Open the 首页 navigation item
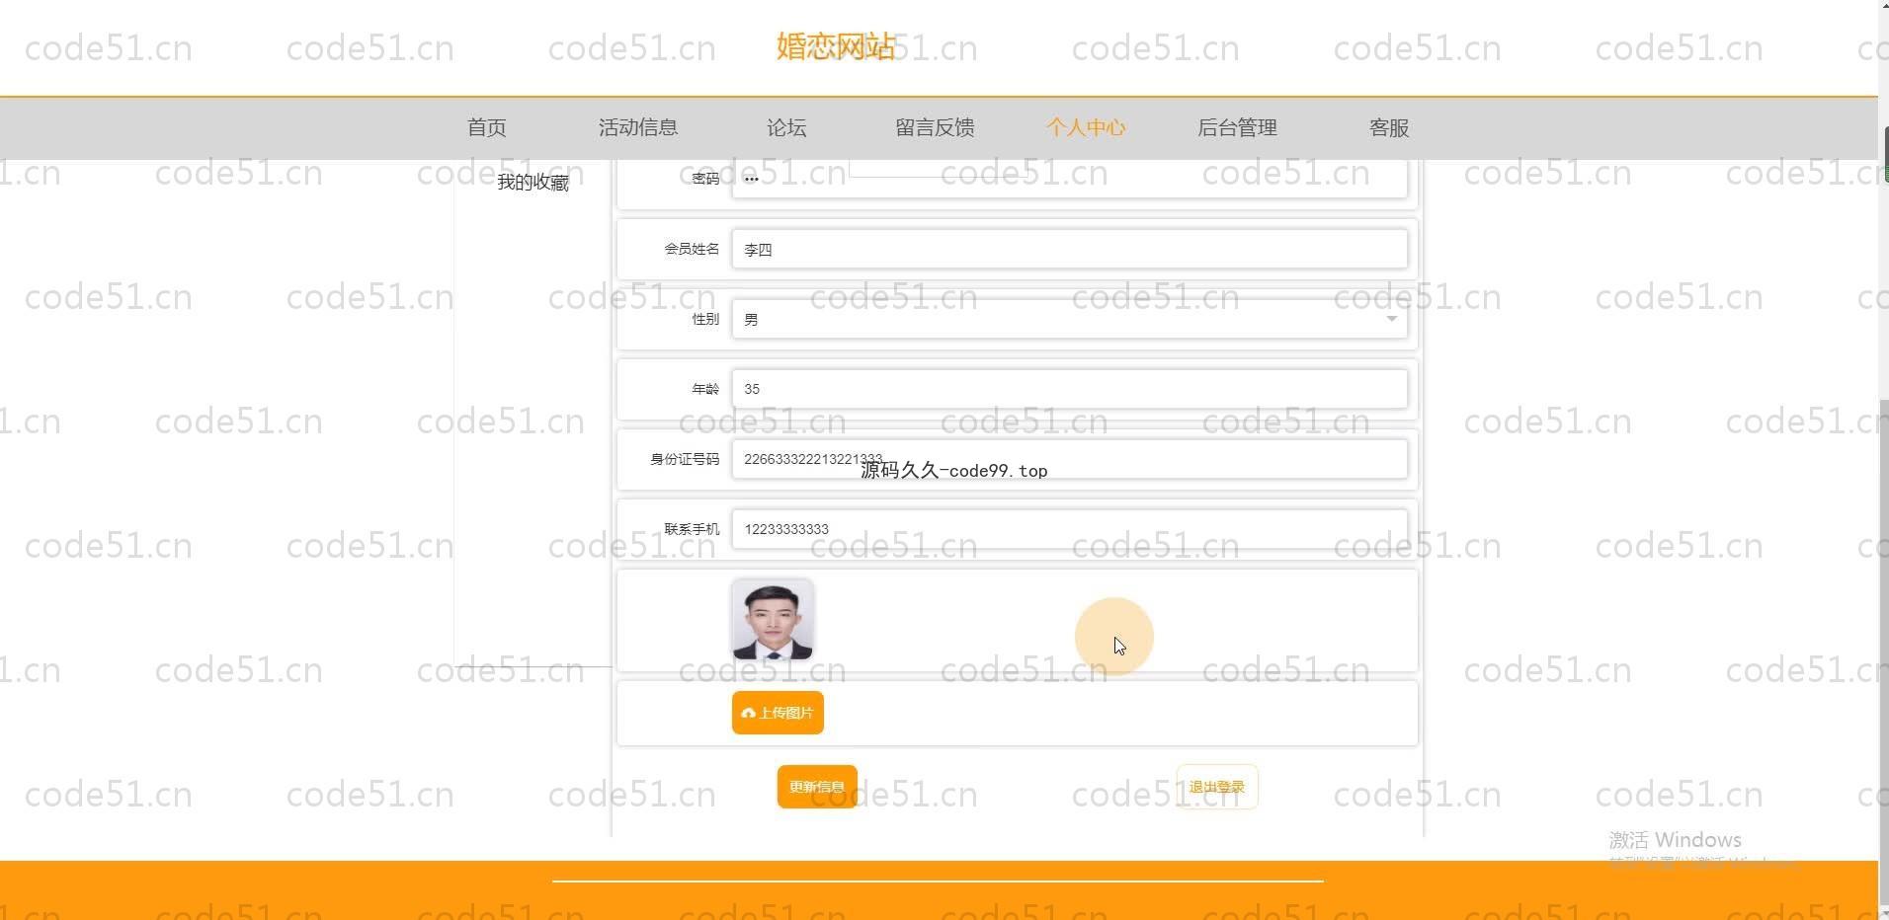 [486, 127]
